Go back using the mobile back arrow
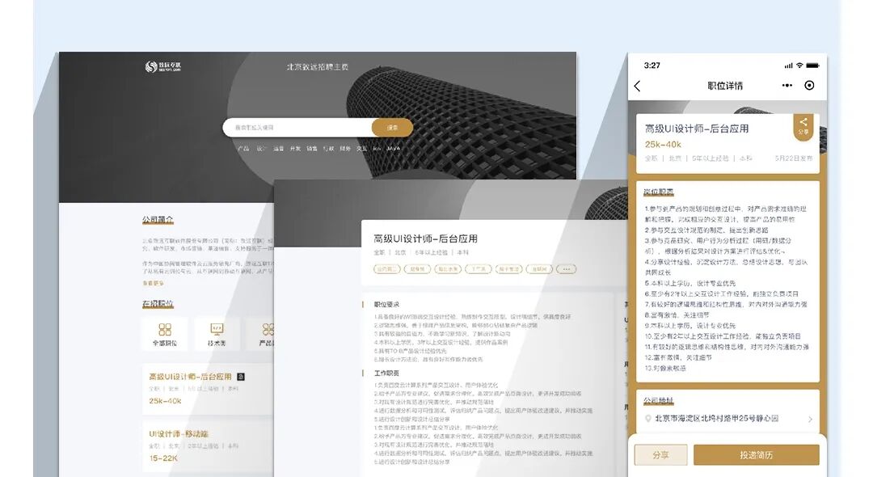 638,86
